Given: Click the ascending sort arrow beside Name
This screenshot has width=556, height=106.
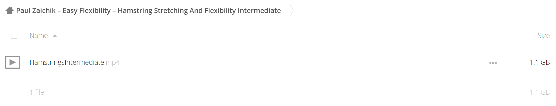Looking at the screenshot, I should 55,36.
